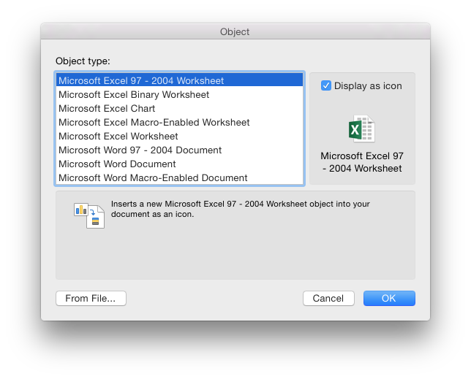
Task: Confirm with the OK button
Action: click(389, 299)
